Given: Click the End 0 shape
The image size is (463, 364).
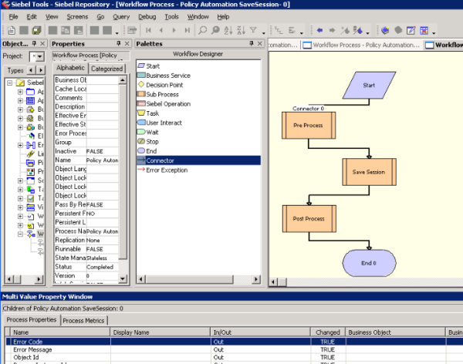Looking at the screenshot, I should pos(369,263).
